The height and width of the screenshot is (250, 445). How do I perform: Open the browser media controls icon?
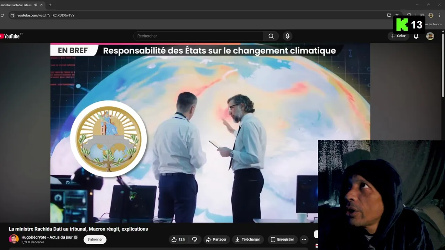coord(422,15)
